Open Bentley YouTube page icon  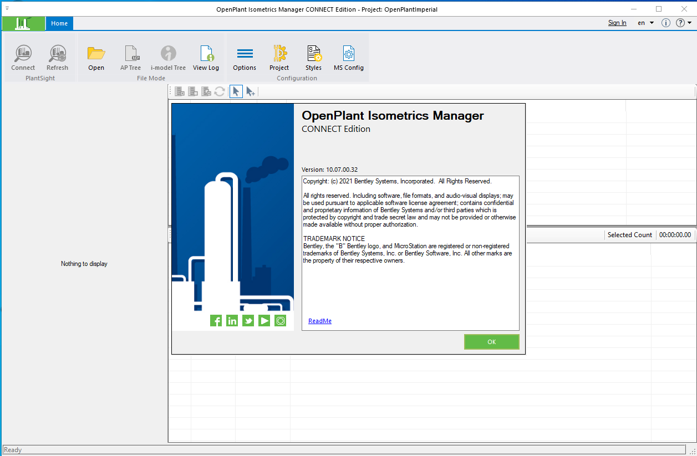(x=264, y=320)
